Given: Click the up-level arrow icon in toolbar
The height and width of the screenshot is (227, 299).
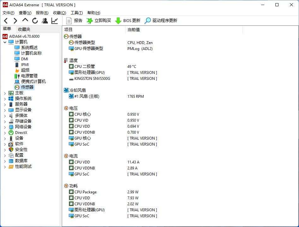Looking at the screenshot, I should tap(25, 20).
